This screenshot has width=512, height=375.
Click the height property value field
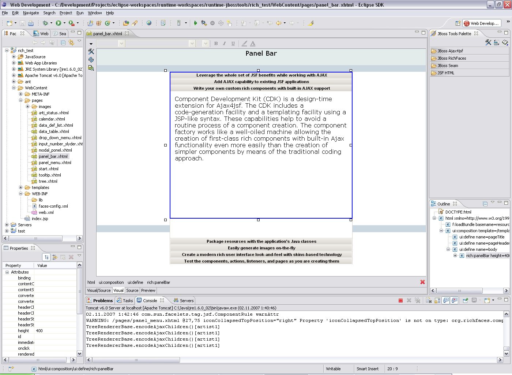pyautogui.click(x=55, y=331)
